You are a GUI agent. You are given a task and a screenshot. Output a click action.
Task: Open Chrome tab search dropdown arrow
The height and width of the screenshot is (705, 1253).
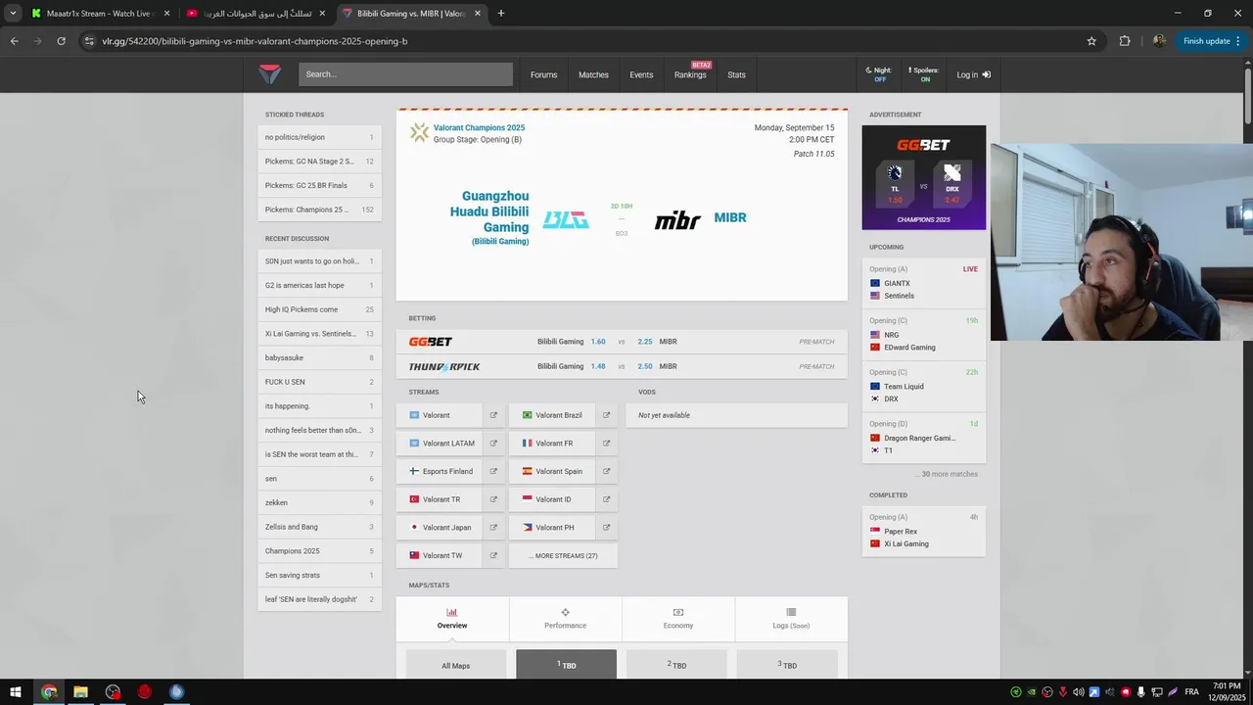pos(13,14)
